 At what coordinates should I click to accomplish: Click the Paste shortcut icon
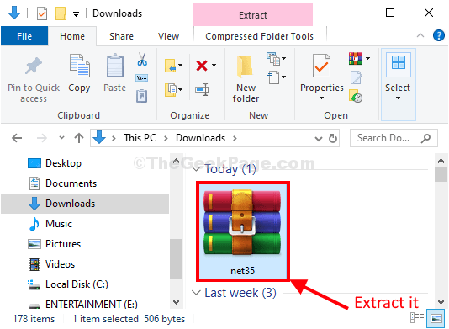click(142, 96)
